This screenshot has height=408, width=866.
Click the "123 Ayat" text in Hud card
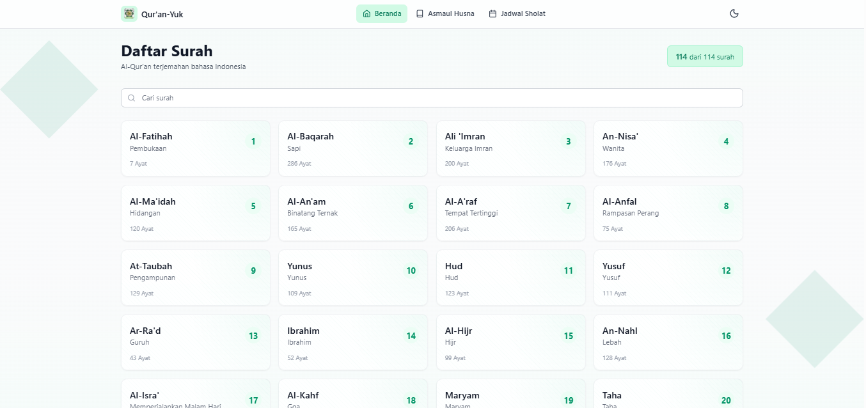(x=457, y=294)
